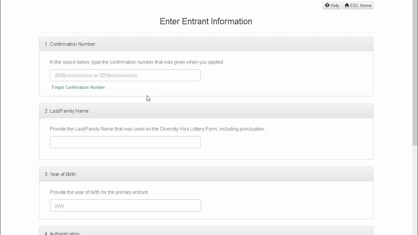Grab the vertical page scrollbar thumb
This screenshot has width=418, height=235.
tap(415, 72)
